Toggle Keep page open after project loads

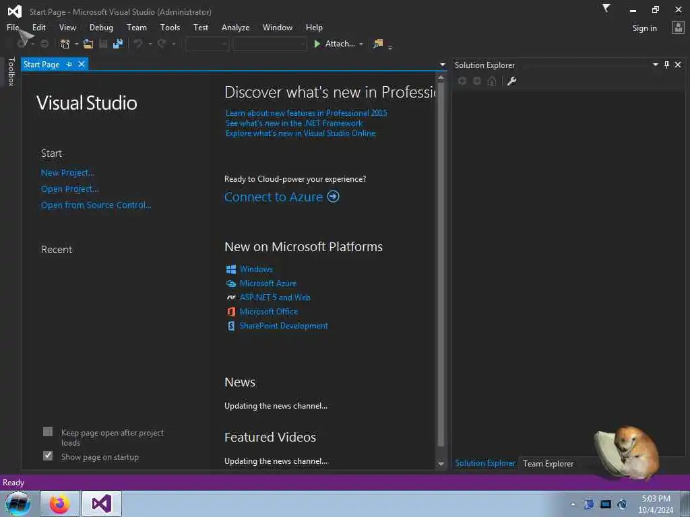[x=48, y=432]
